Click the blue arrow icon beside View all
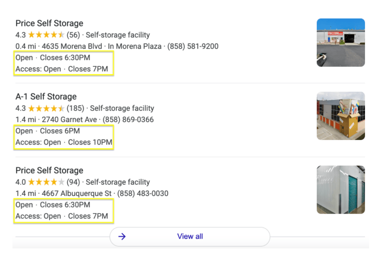 [121, 237]
